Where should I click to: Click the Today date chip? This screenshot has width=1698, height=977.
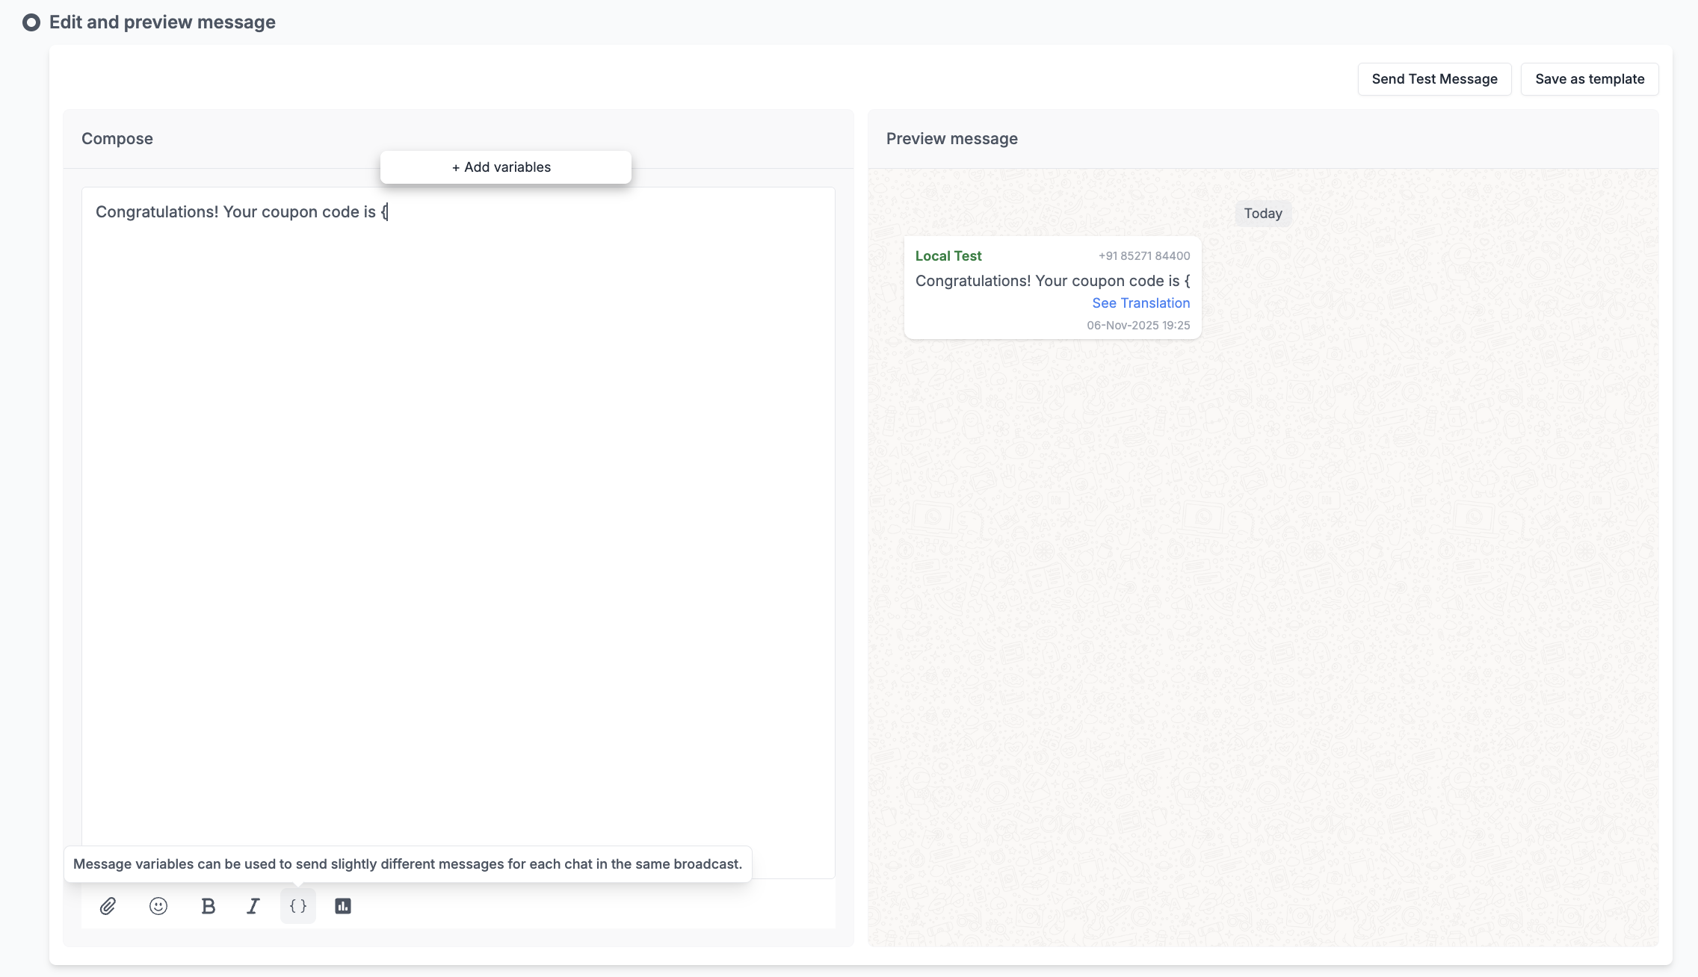[1262, 214]
